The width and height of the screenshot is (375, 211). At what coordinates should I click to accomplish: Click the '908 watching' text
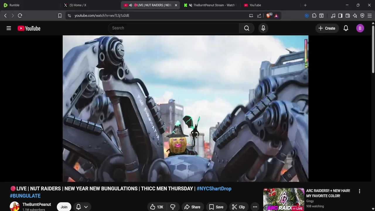click(x=315, y=206)
